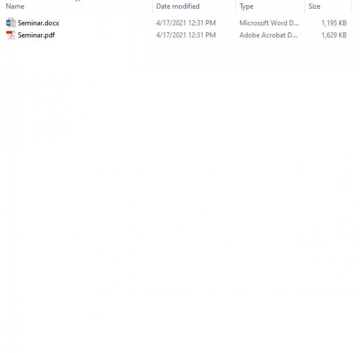360x353 pixels.
Task: Click empty area below files to deselect
Action: pos(179,184)
